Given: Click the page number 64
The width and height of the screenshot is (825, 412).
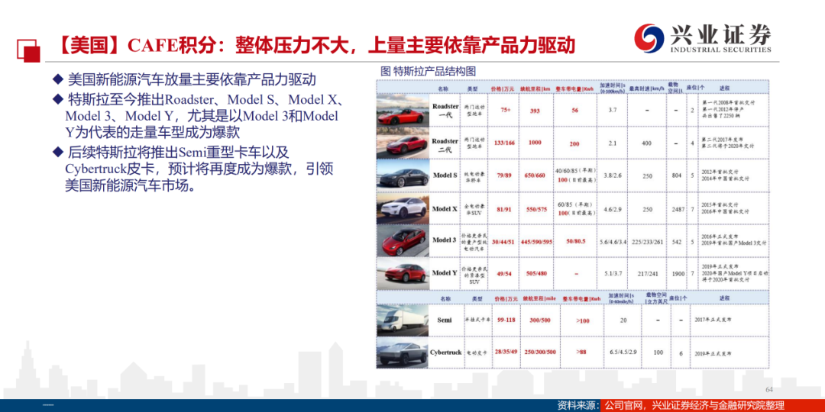Looking at the screenshot, I should point(769,389).
